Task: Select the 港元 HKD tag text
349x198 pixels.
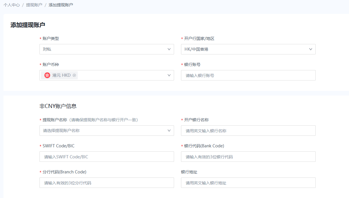Action: pyautogui.click(x=62, y=75)
